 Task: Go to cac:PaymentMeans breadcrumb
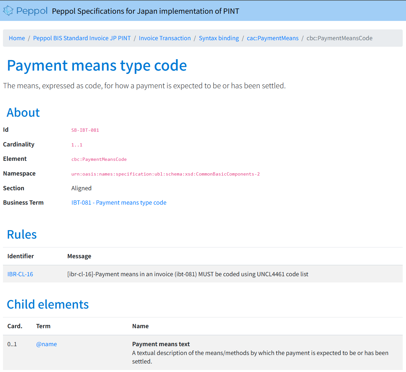click(273, 38)
